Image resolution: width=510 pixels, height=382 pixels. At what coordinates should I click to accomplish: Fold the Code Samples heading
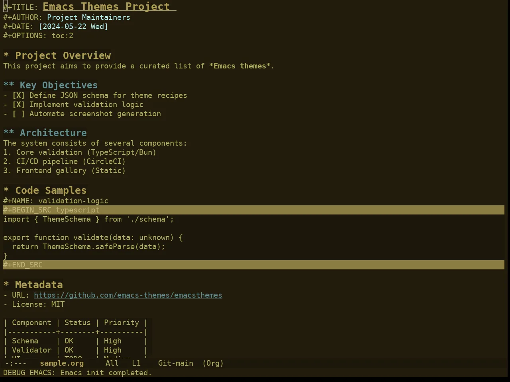(x=6, y=191)
